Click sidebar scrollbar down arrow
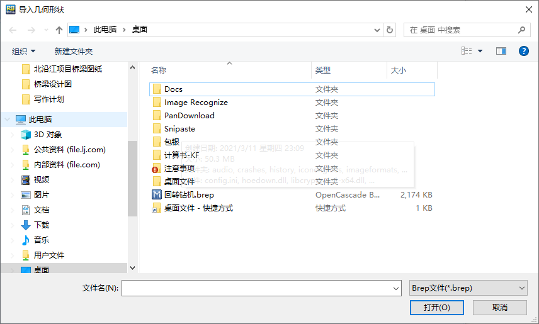 pos(133,267)
